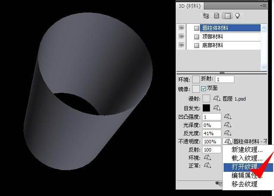
Task: Toggle visibility of 圆柱体材料
Action: click(x=181, y=28)
